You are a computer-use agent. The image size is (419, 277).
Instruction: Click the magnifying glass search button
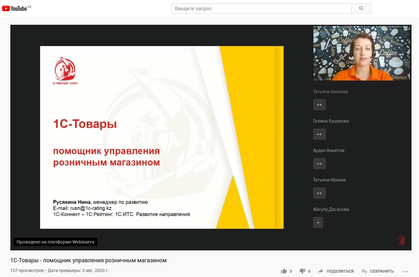361,8
